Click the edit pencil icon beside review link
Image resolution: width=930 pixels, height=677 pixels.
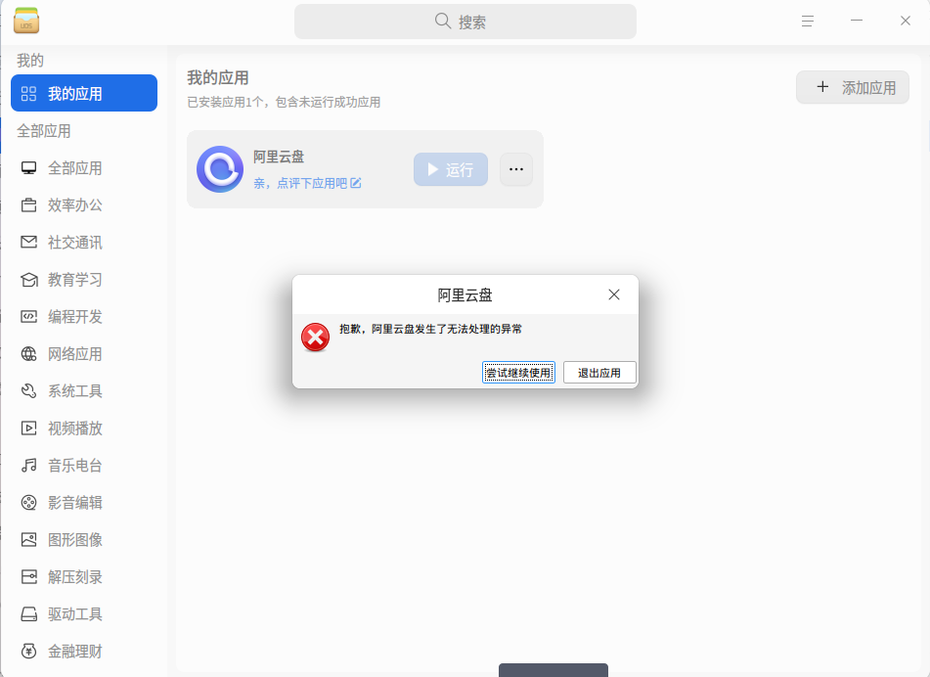[x=356, y=183]
